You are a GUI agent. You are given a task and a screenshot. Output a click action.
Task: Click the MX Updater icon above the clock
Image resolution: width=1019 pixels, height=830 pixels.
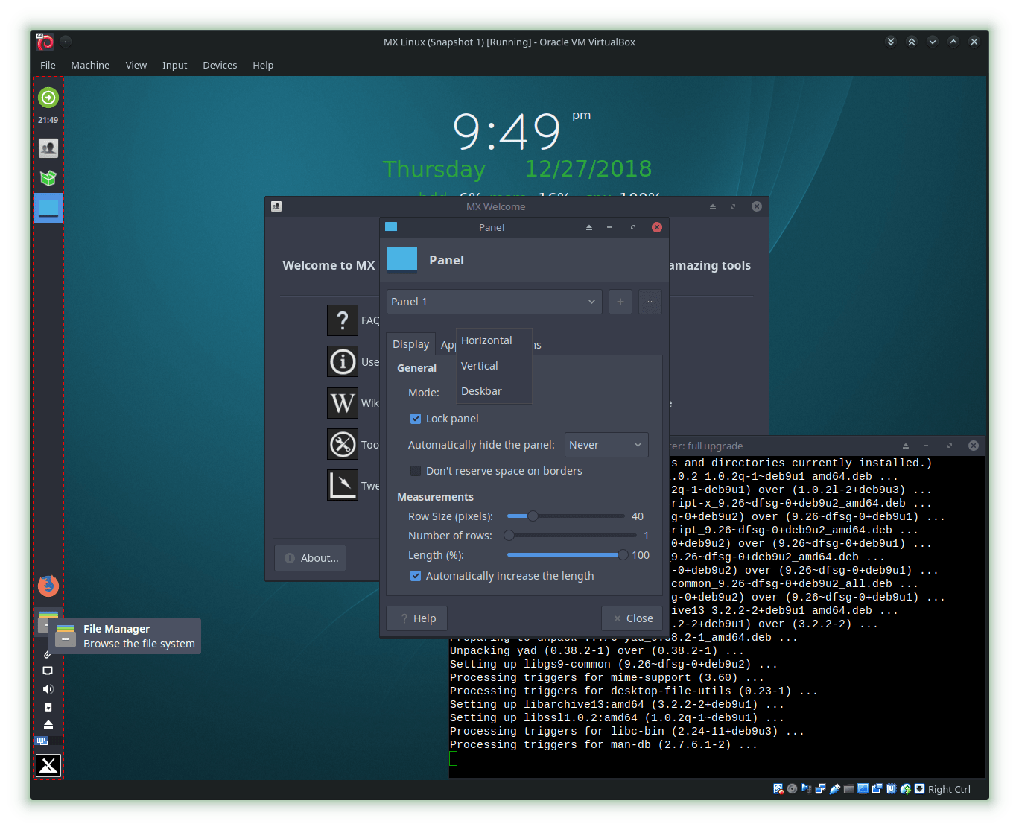pyautogui.click(x=48, y=97)
